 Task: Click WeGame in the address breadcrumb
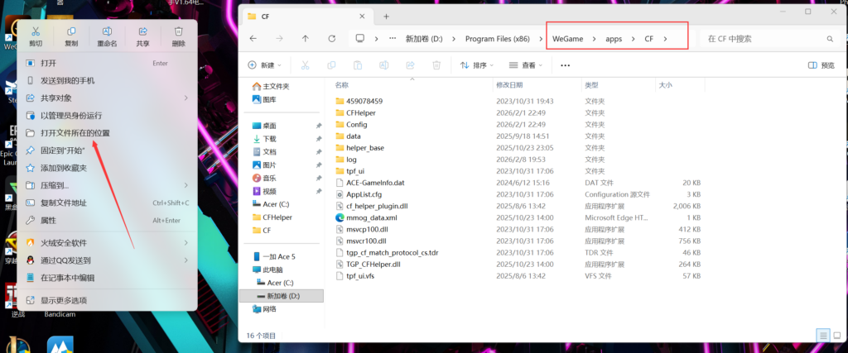[568, 39]
